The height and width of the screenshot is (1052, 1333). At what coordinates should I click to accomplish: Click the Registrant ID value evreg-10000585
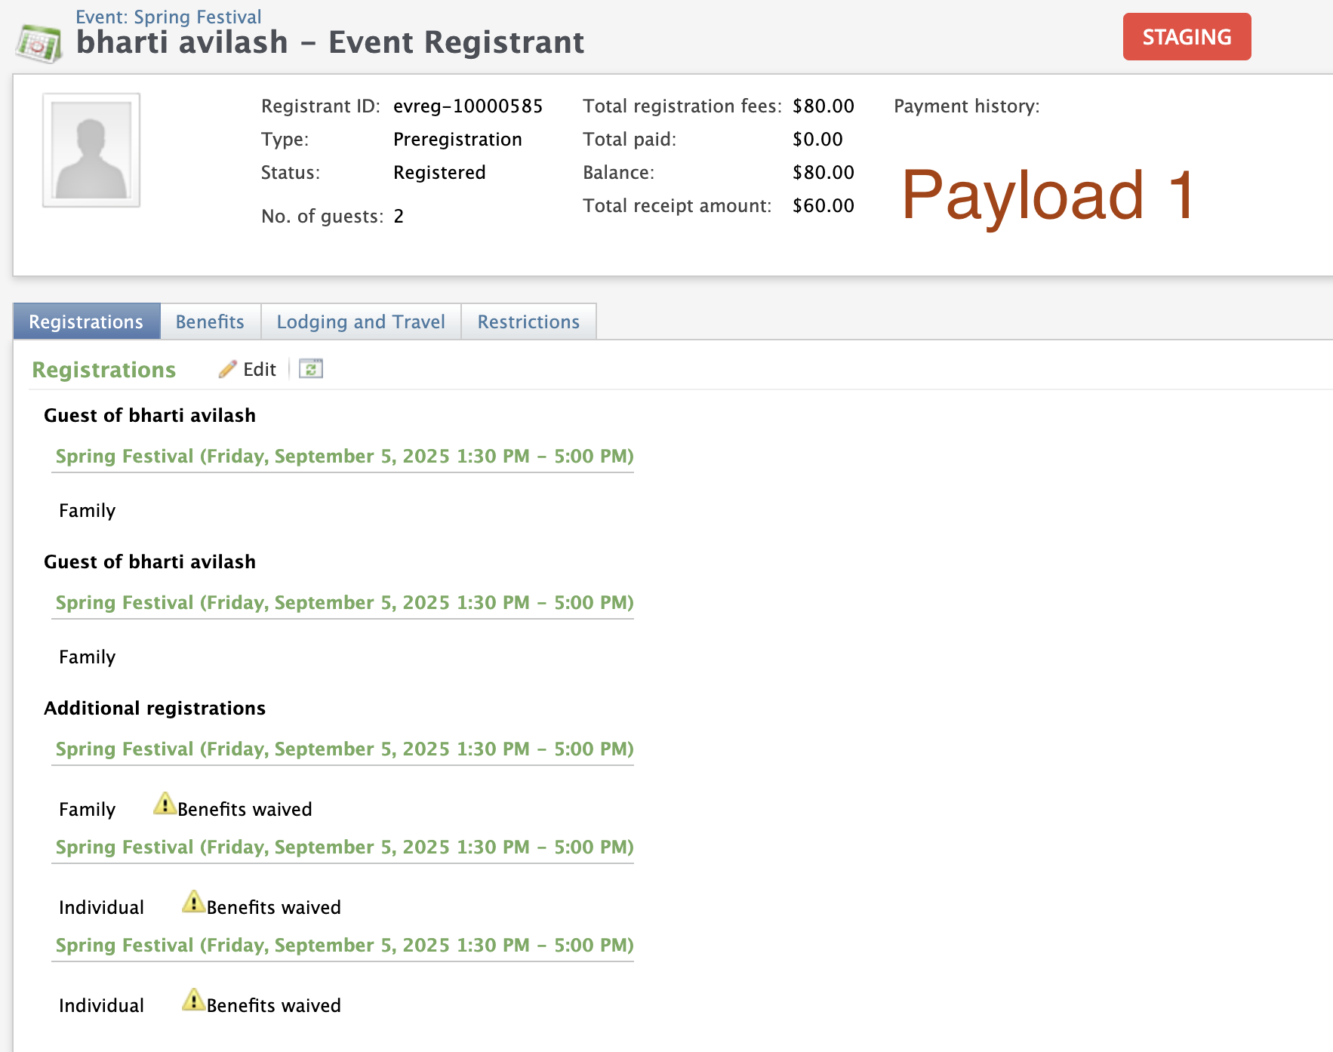[x=467, y=106]
